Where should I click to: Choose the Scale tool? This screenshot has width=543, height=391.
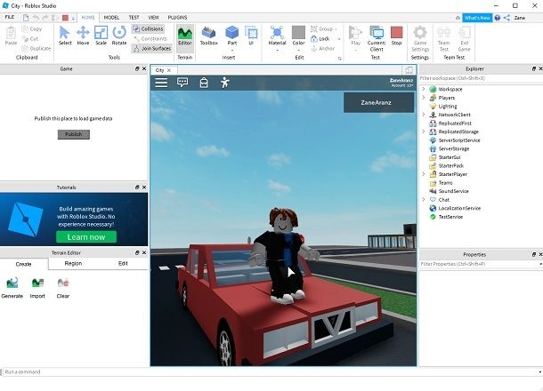[101, 36]
